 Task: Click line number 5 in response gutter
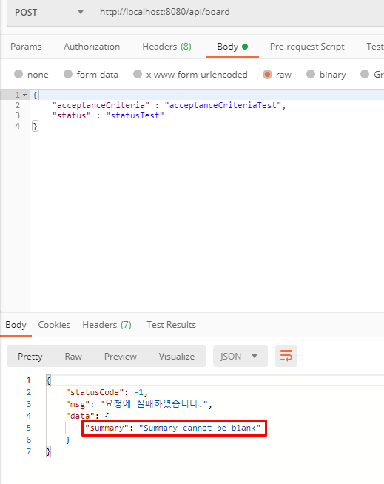coord(29,428)
